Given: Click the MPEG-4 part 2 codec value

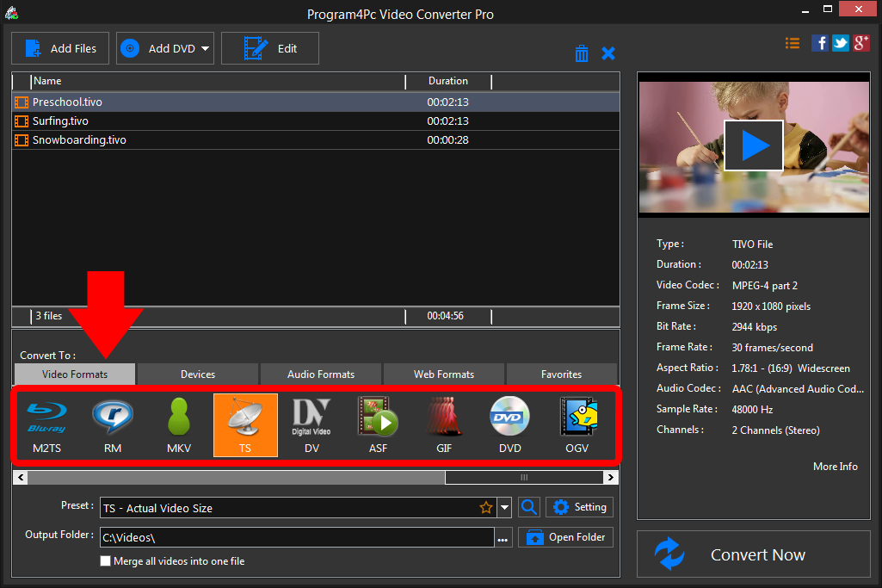Looking at the screenshot, I should (x=765, y=286).
